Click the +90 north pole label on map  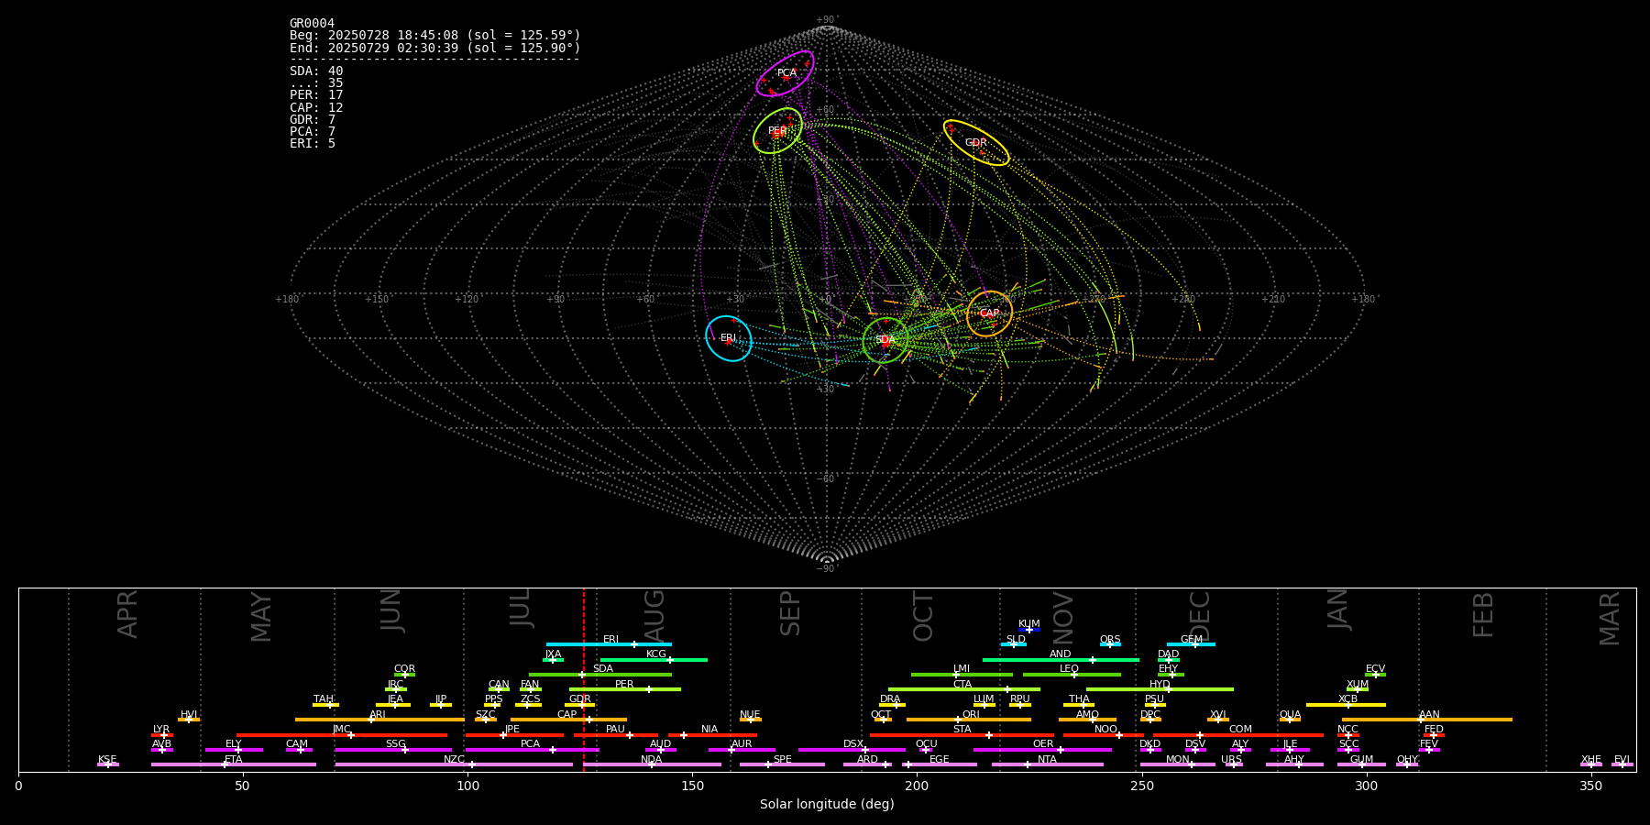pyautogui.click(x=827, y=20)
